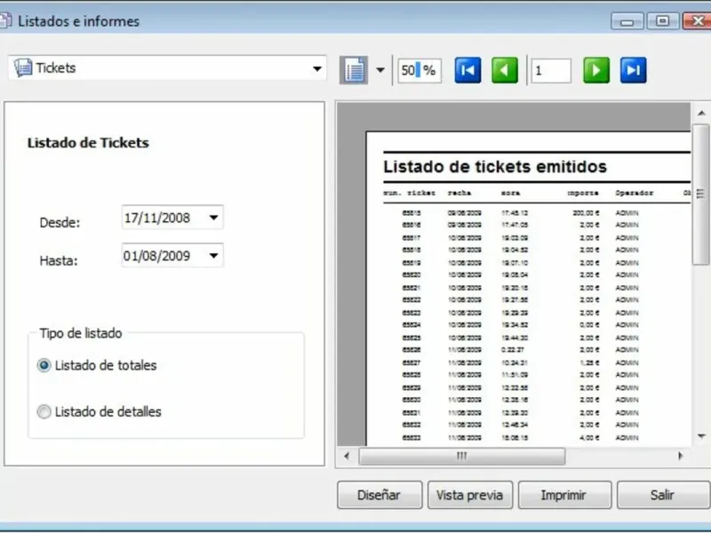Screen dimensions: 711x533
Task: Click the 200,00 € amount in preview
Action: (x=586, y=212)
